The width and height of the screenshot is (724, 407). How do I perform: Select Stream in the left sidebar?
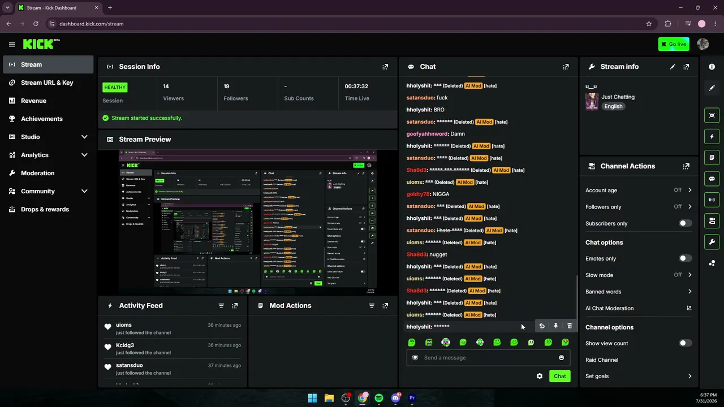(x=48, y=64)
